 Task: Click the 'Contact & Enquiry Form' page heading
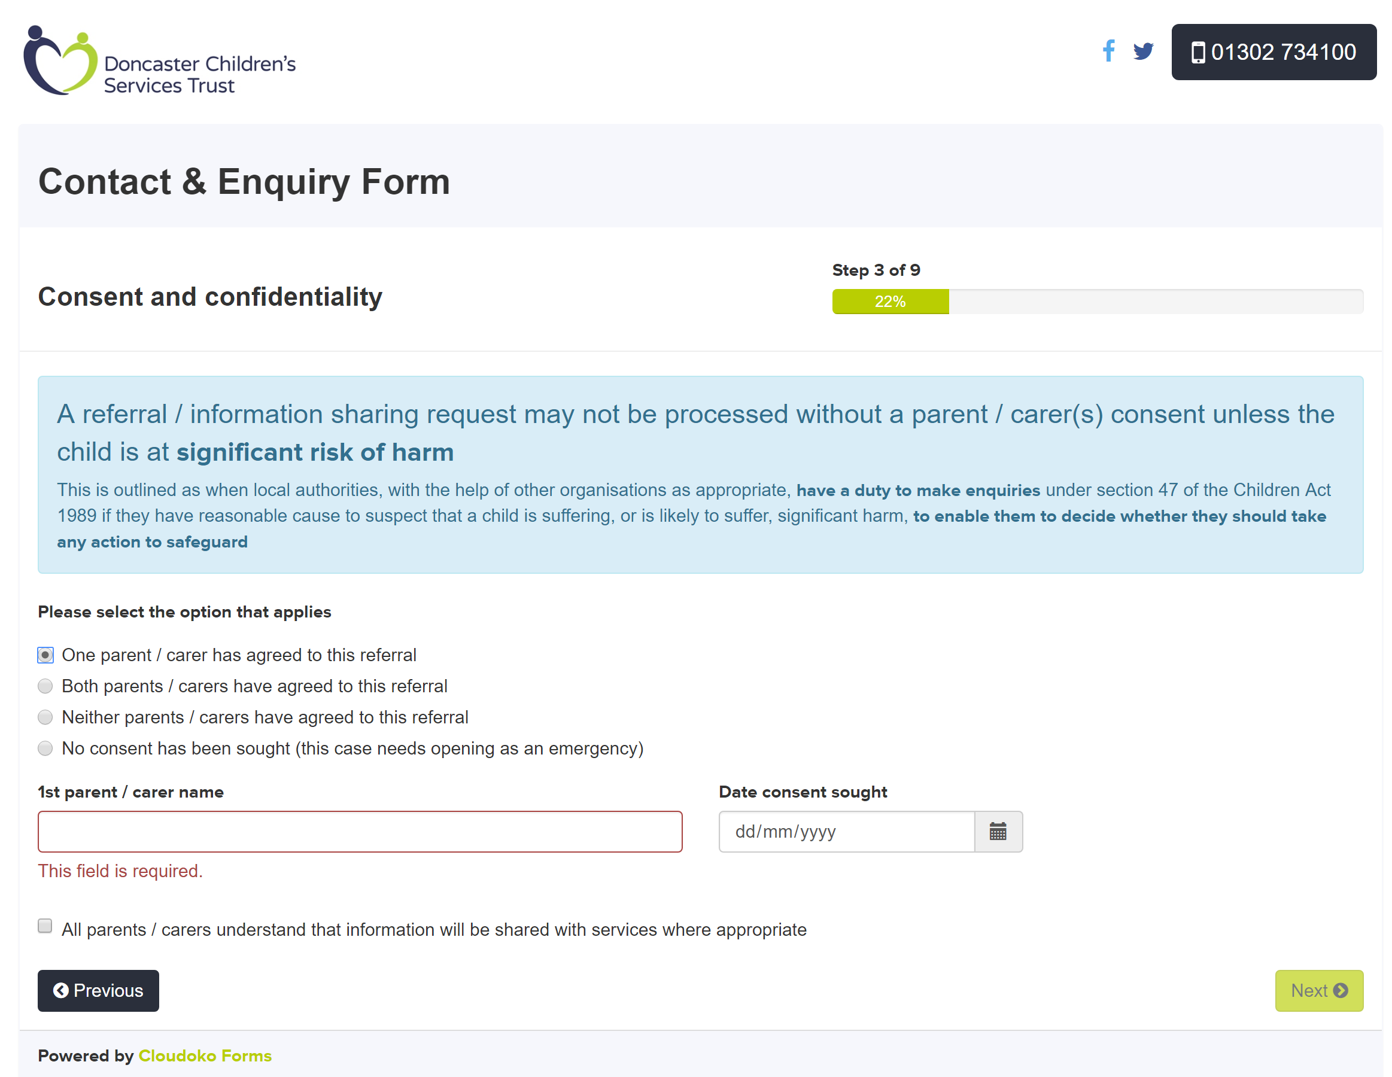point(245,182)
